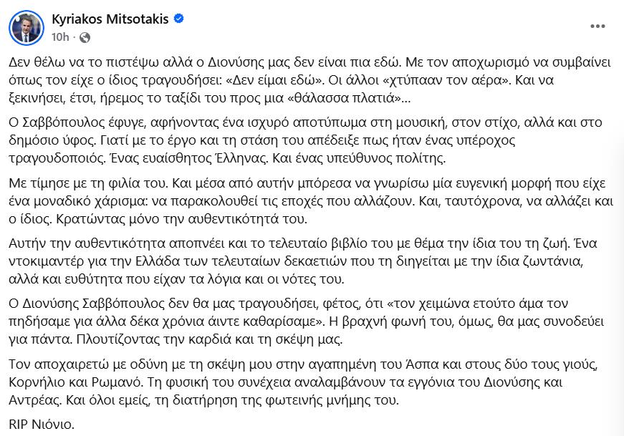This screenshot has height=436, width=624.
Task: Click the globe public audience icon
Action: click(x=85, y=37)
